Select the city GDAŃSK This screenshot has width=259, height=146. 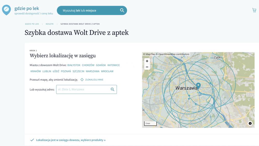coord(101,65)
